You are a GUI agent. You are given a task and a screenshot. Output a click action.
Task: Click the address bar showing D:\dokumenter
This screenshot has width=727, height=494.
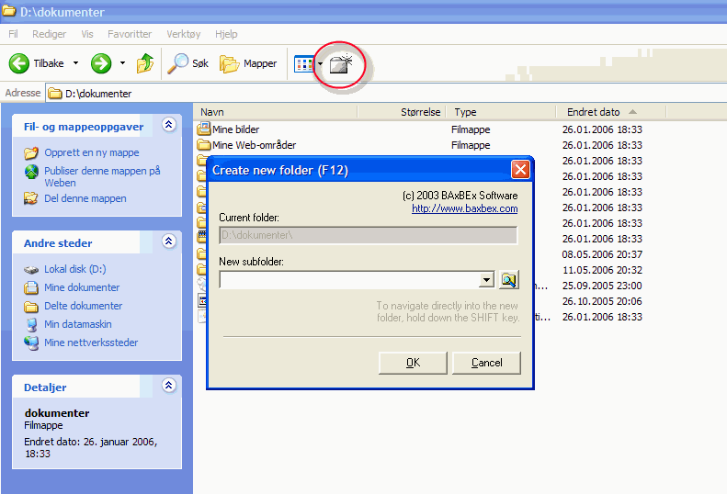coord(386,94)
